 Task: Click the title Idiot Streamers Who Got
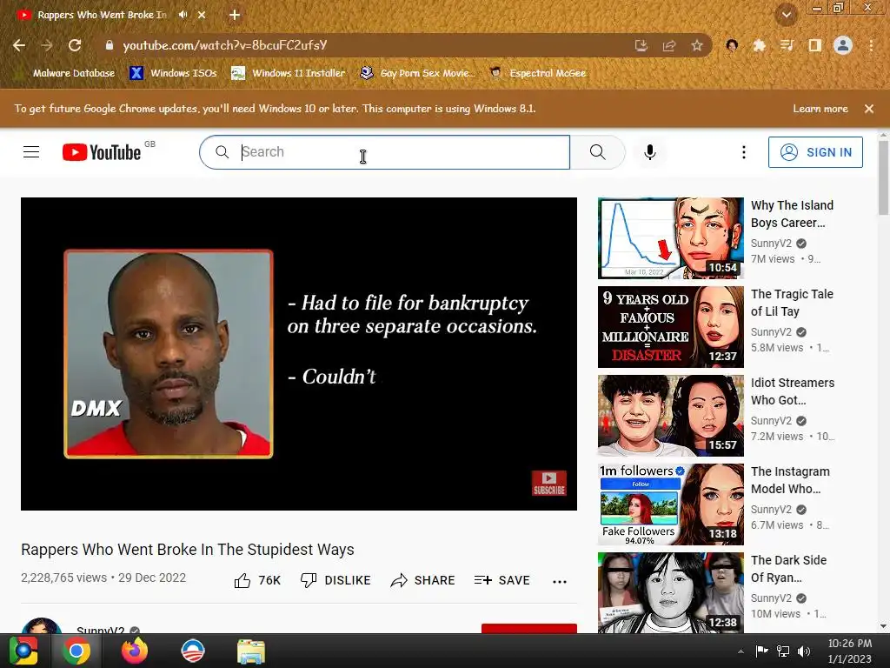(x=793, y=391)
